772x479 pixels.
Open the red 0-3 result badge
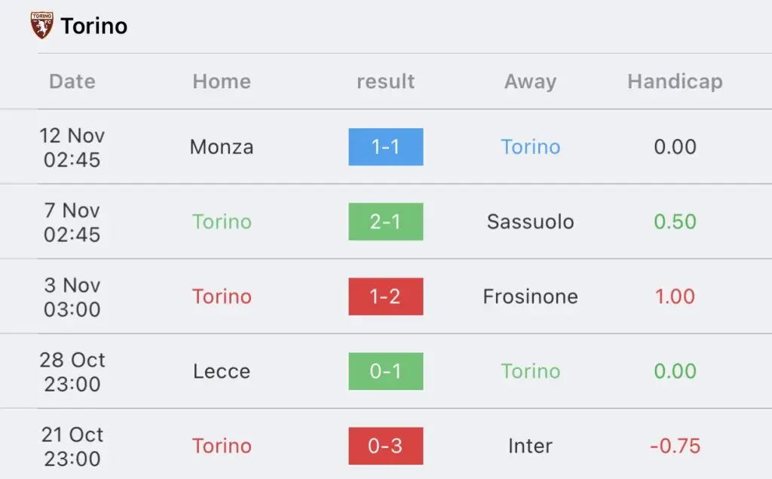tap(385, 446)
